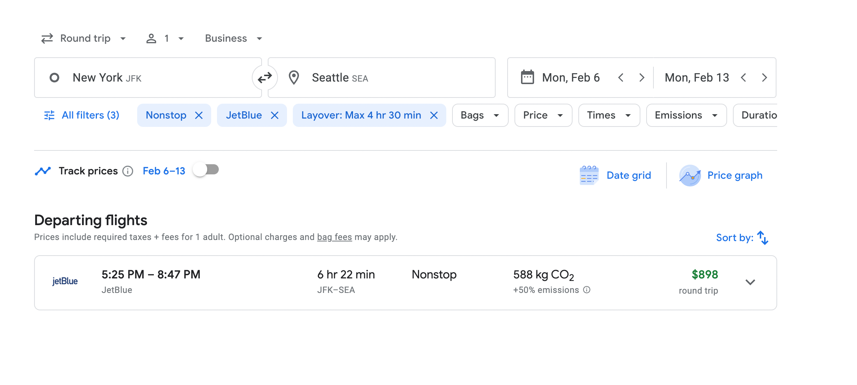Open the passenger count dropdown

coord(165,38)
